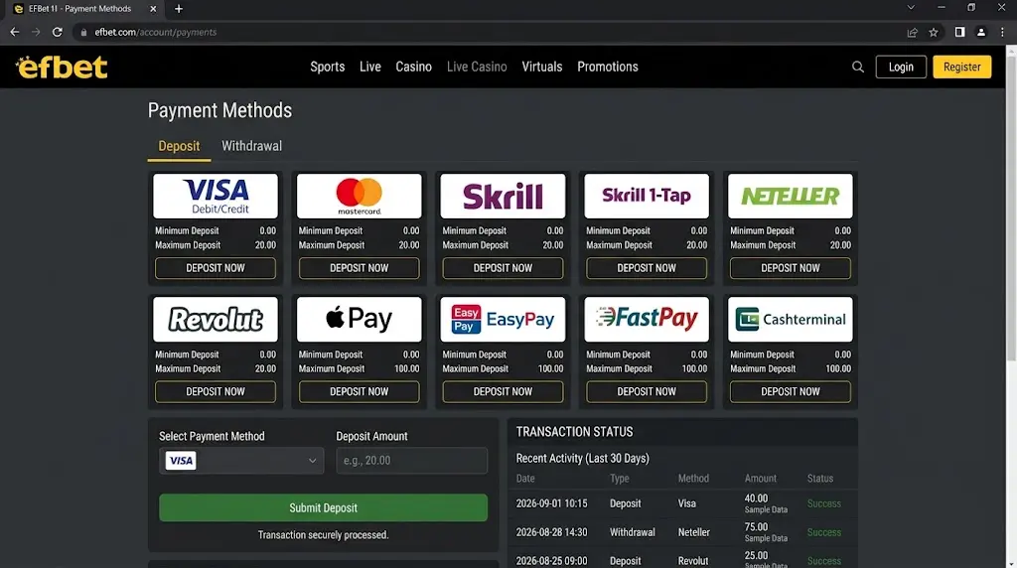Click Deposit Now under Apple Pay

(359, 391)
